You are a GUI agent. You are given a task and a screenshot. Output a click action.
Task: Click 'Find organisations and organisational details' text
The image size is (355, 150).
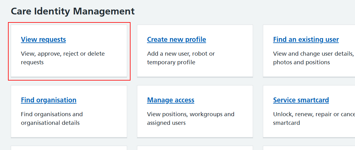click(x=52, y=119)
